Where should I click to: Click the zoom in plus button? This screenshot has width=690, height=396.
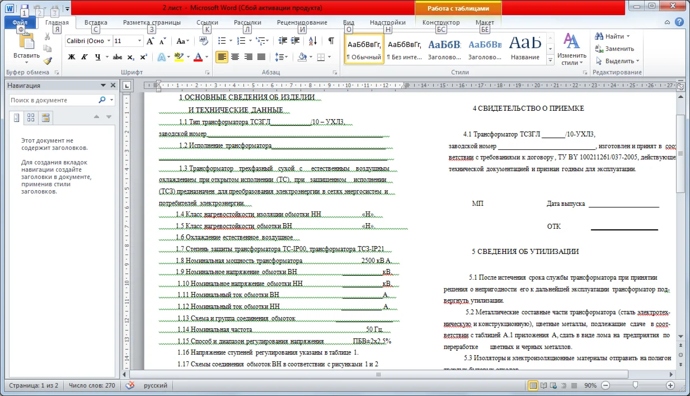tap(670, 385)
